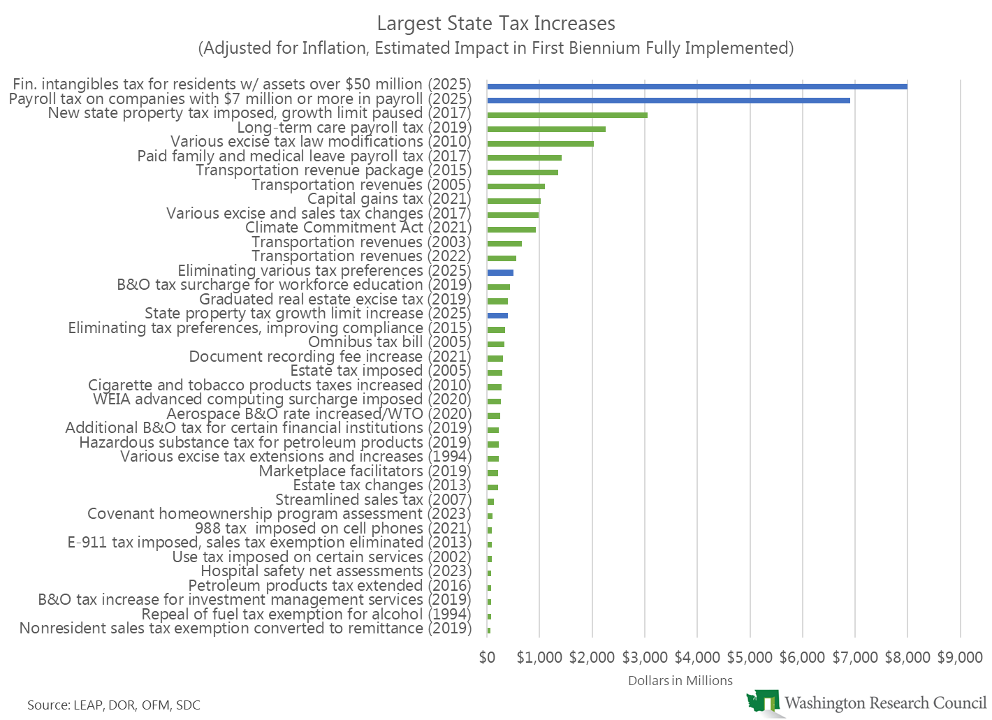The image size is (992, 720).
Task: Click the Long-term care payroll tax bar
Action: (x=546, y=128)
